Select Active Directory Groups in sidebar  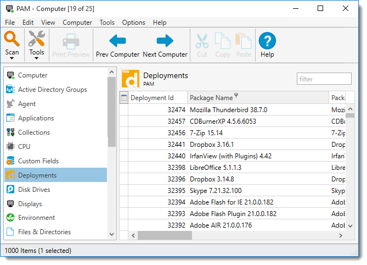(x=56, y=90)
